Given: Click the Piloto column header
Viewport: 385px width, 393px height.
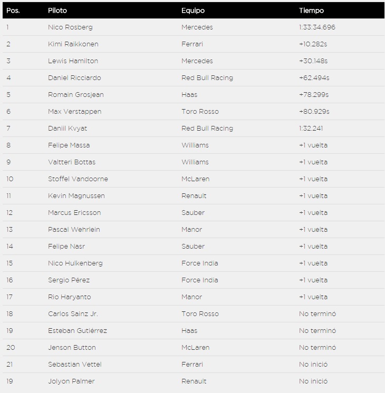Looking at the screenshot, I should 57,11.
